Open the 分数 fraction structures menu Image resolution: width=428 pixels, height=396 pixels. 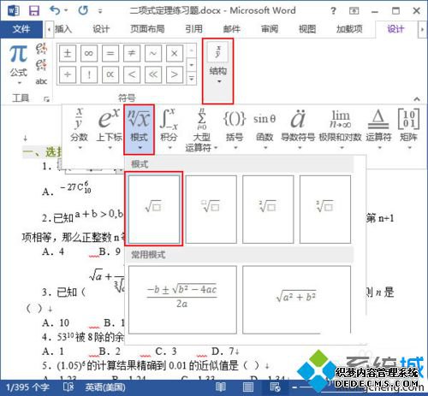pos(79,129)
